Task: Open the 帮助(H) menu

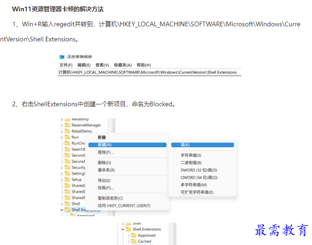Action: pos(144,65)
